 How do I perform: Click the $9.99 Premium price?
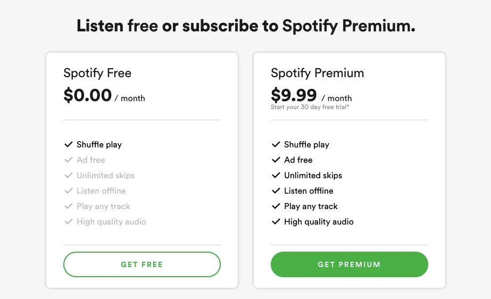tap(294, 95)
